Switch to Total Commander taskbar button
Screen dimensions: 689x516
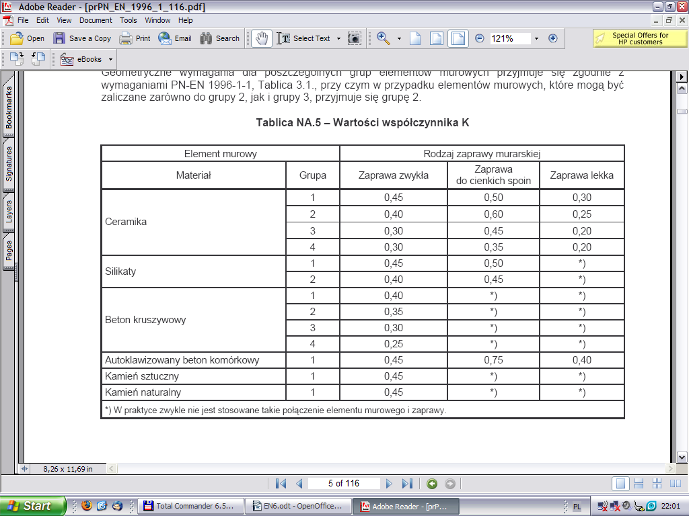(x=190, y=506)
